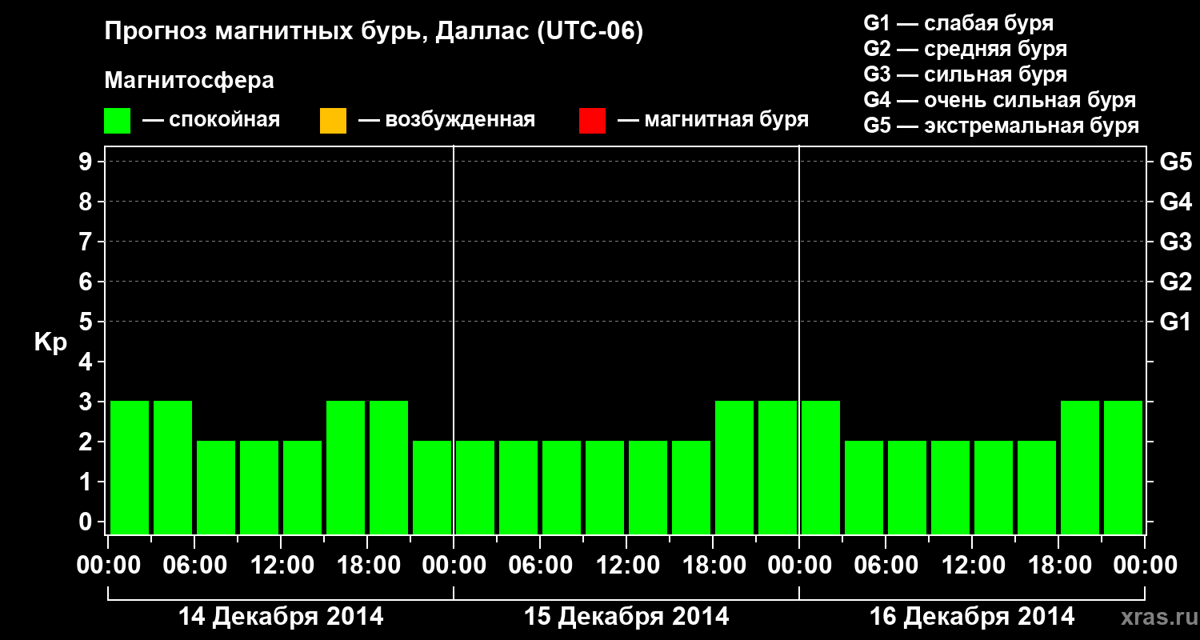1200x640 pixels.
Task: Click the green 'спокойная' legend swatch
Action: pos(118,121)
